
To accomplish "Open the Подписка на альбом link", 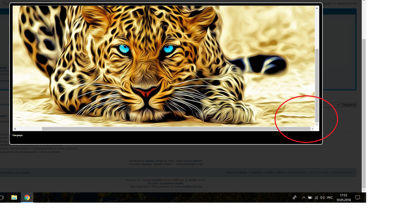I will tap(15, 173).
